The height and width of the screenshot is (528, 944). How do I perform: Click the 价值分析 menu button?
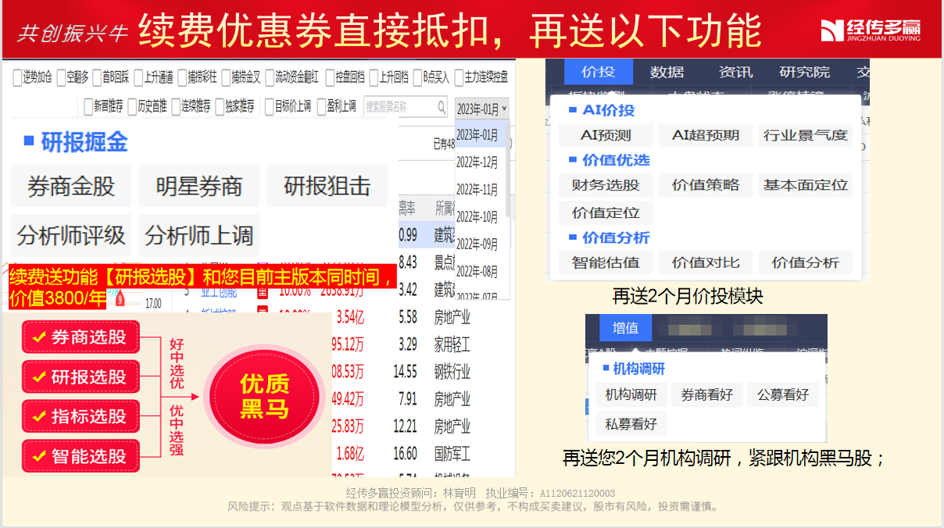(805, 262)
